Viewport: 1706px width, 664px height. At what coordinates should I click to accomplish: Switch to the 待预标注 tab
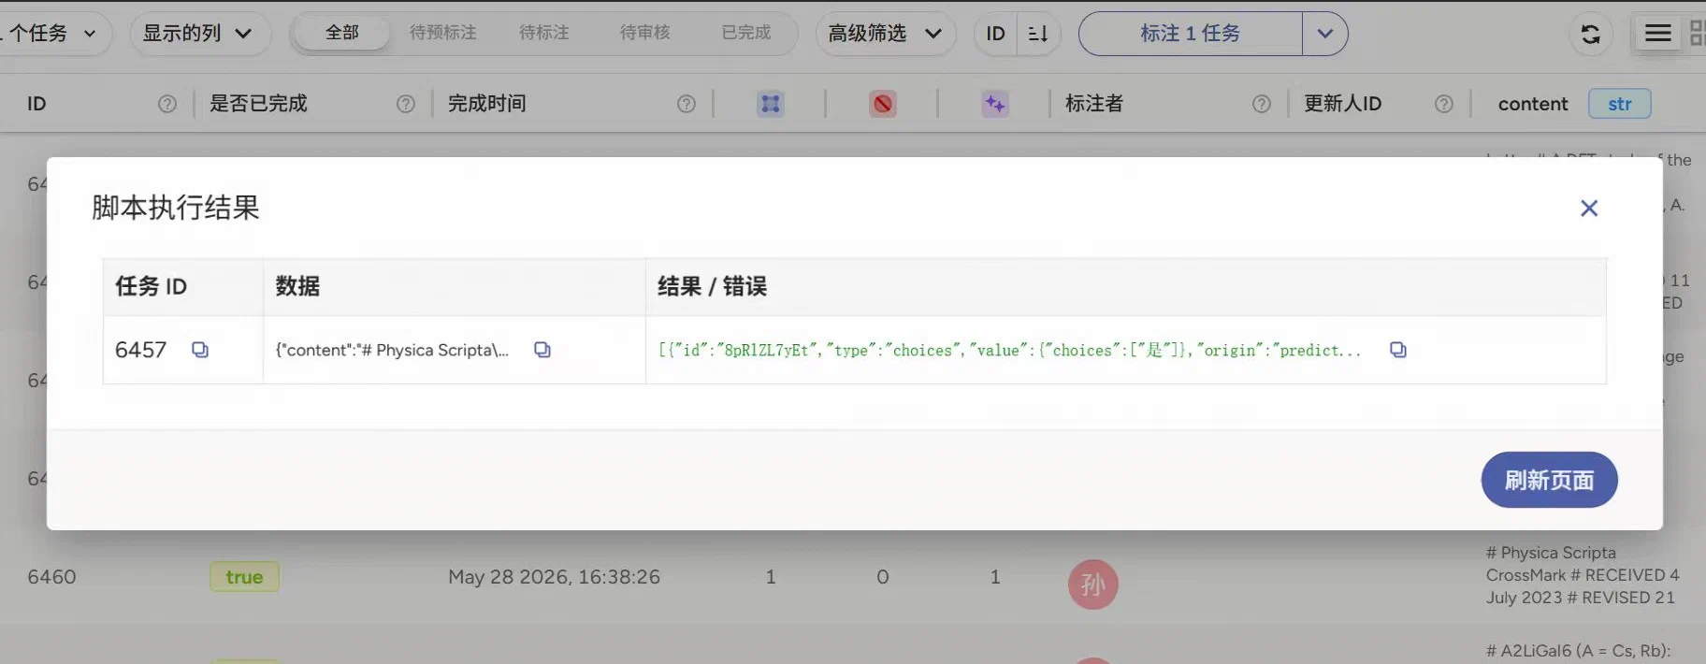[443, 33]
